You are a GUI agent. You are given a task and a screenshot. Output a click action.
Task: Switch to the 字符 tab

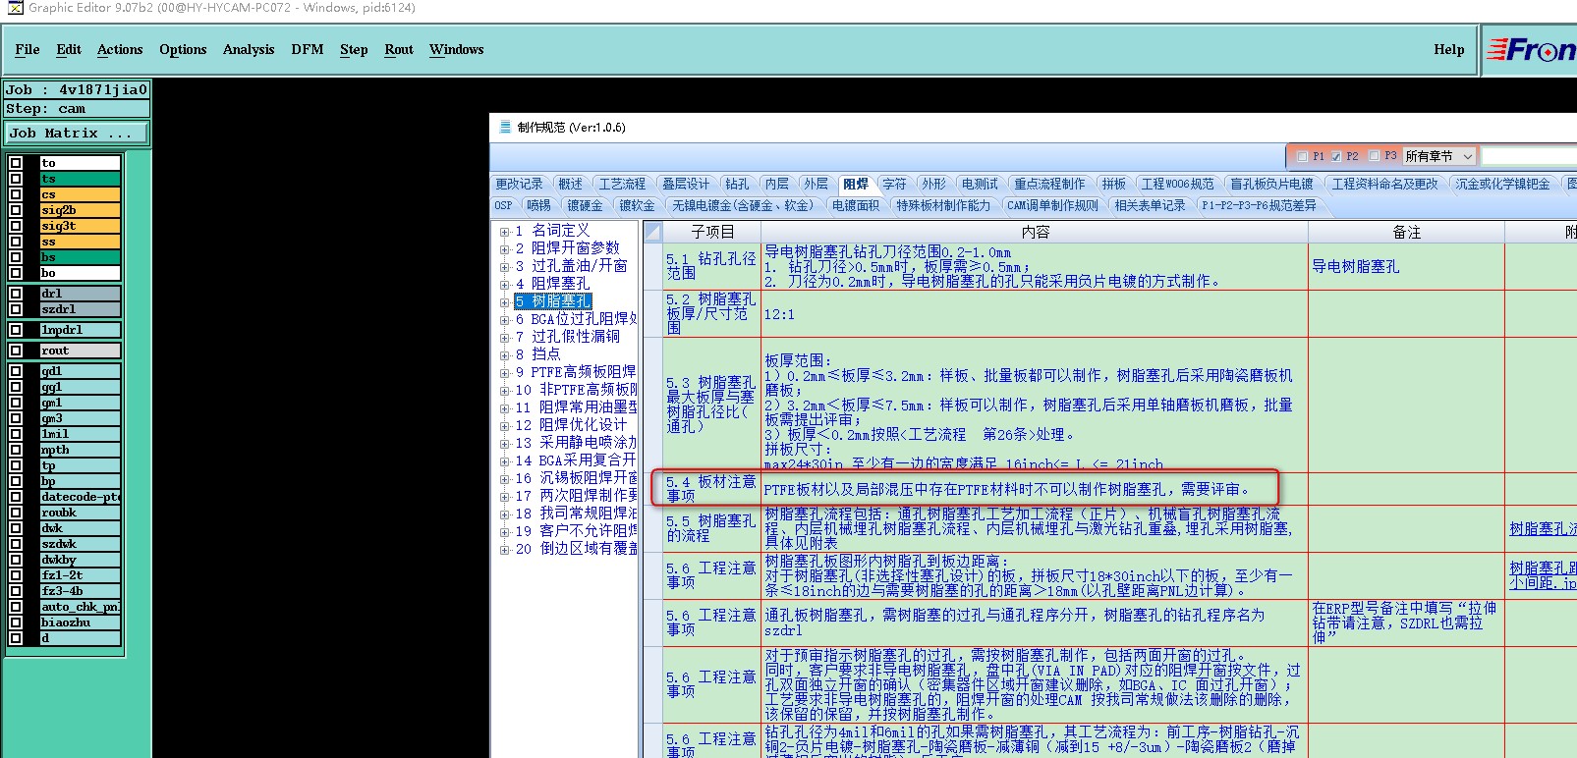pyautogui.click(x=894, y=184)
